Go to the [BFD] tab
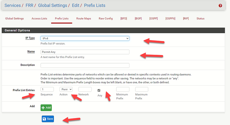Viewport: 230px width, 125px height. coord(124,18)
